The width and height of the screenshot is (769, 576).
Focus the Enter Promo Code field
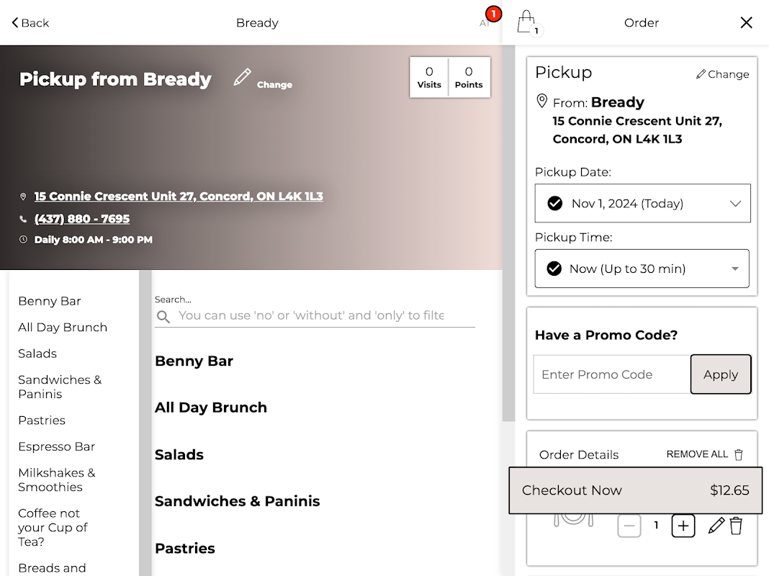coord(611,374)
